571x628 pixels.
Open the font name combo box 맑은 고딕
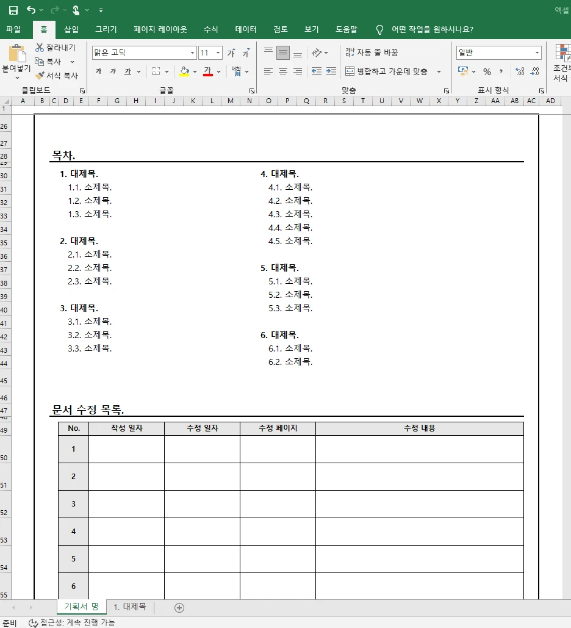tap(144, 52)
